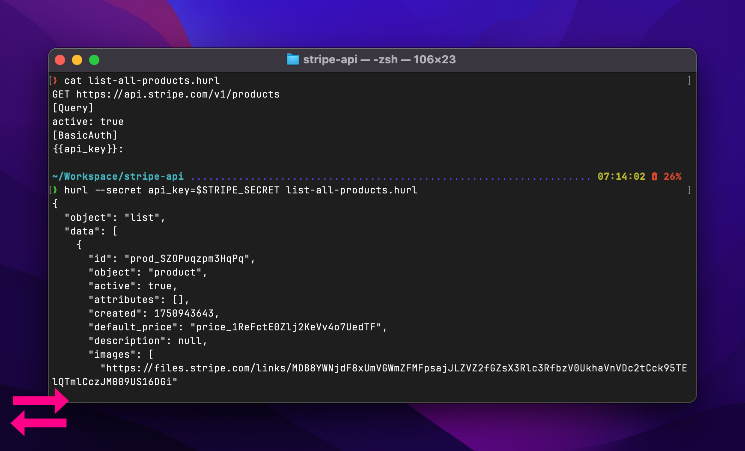
Task: Click the ~/Workspace/stripe-api path in the prompt
Action: tap(118, 176)
